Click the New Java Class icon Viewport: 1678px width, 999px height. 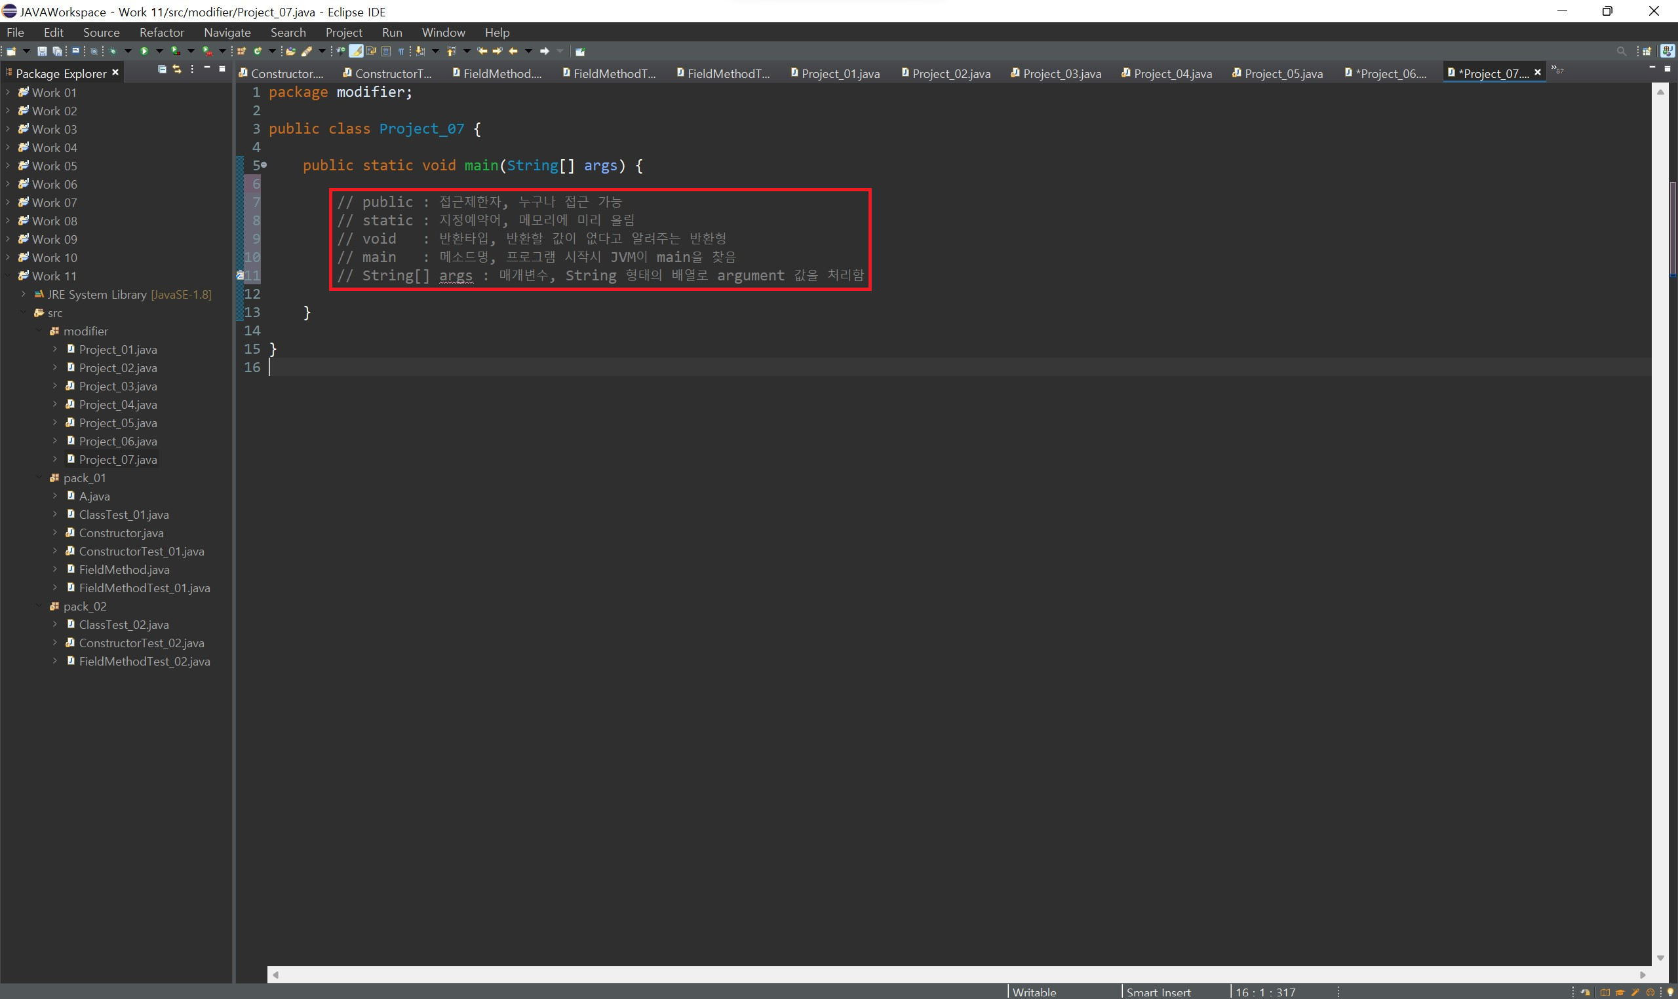(257, 51)
